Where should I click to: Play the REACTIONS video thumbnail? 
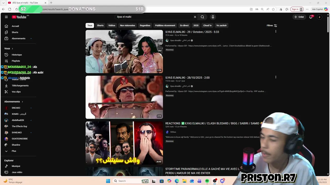tap(124, 143)
